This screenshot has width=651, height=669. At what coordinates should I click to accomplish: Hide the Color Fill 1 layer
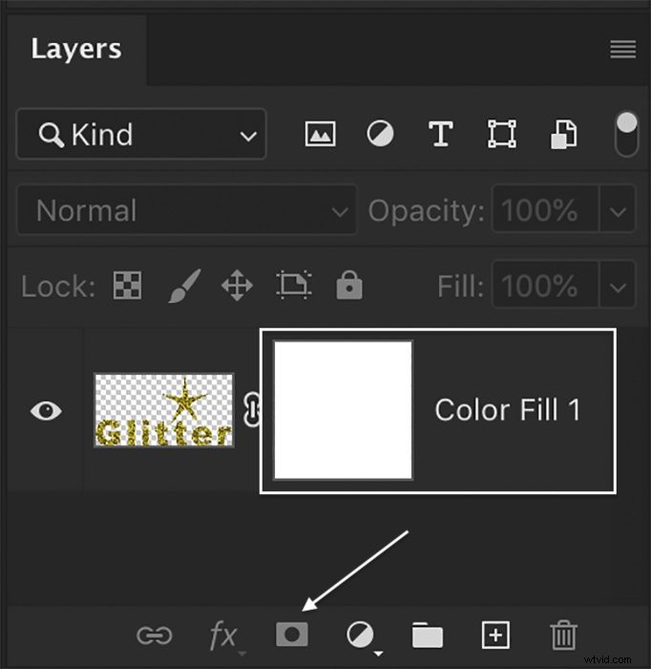pyautogui.click(x=46, y=410)
